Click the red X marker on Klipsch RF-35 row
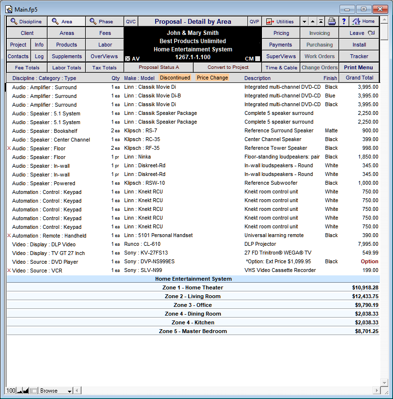This screenshot has height=399, width=393. pos(9,148)
